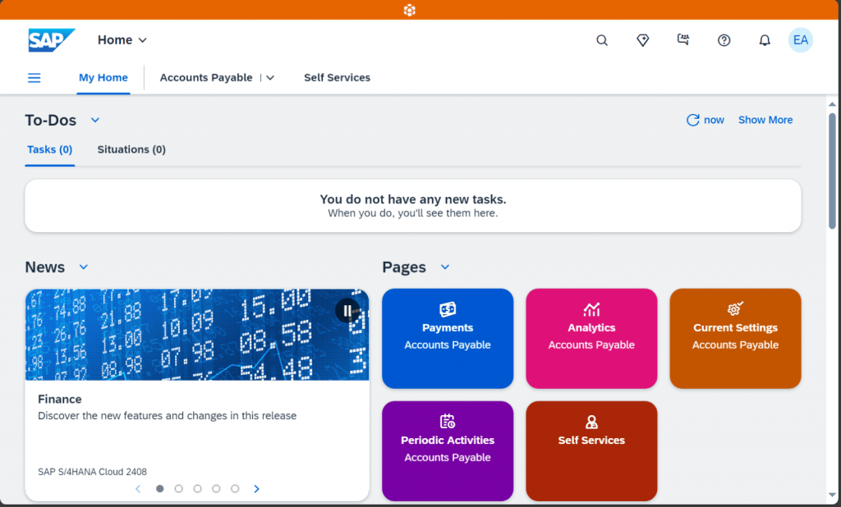Viewport: 841px width, 507px height.
Task: Open the Analytics Accounts Payable tile
Action: pyautogui.click(x=591, y=338)
